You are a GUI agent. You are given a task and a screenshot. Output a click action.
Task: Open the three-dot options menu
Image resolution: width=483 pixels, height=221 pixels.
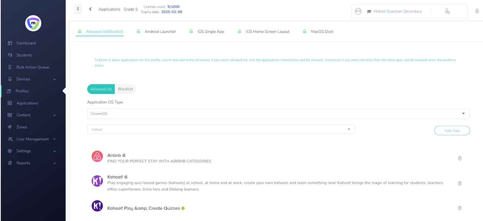(78, 9)
